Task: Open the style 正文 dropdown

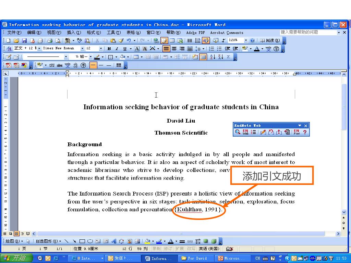Action: coord(39,49)
